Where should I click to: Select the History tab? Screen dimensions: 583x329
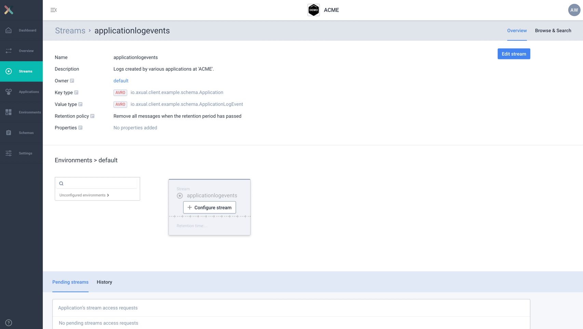tap(104, 282)
